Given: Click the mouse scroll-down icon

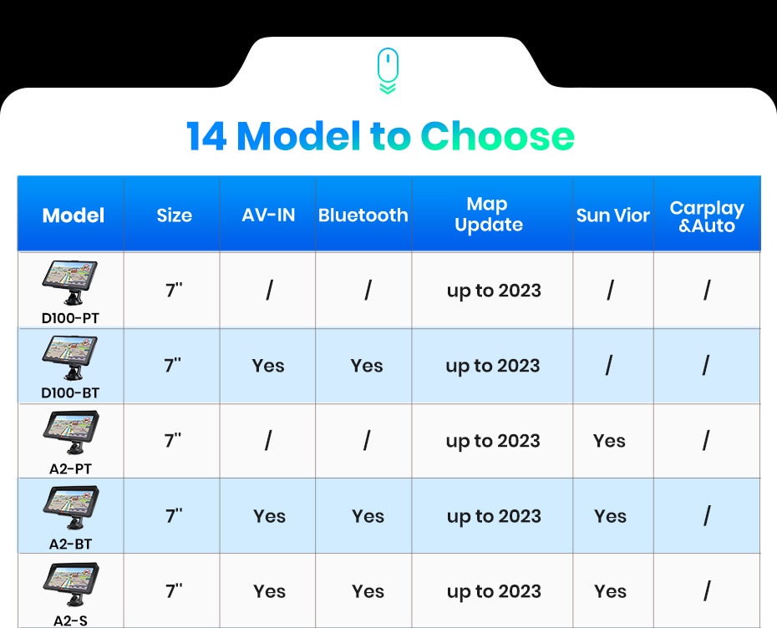Looking at the screenshot, I should point(388,70).
